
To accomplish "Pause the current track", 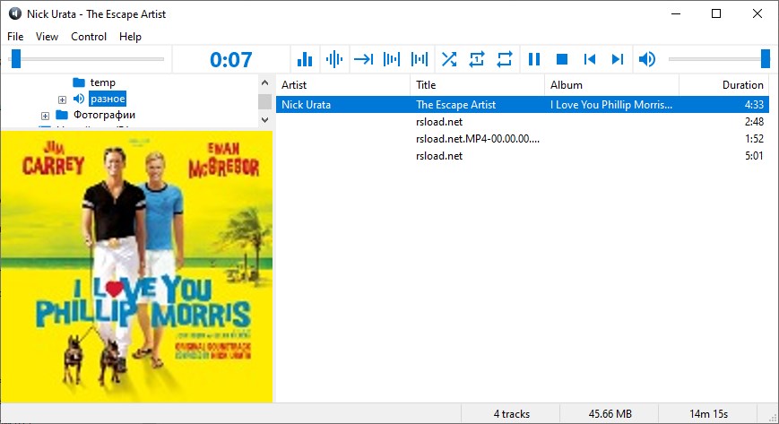I will [x=534, y=60].
